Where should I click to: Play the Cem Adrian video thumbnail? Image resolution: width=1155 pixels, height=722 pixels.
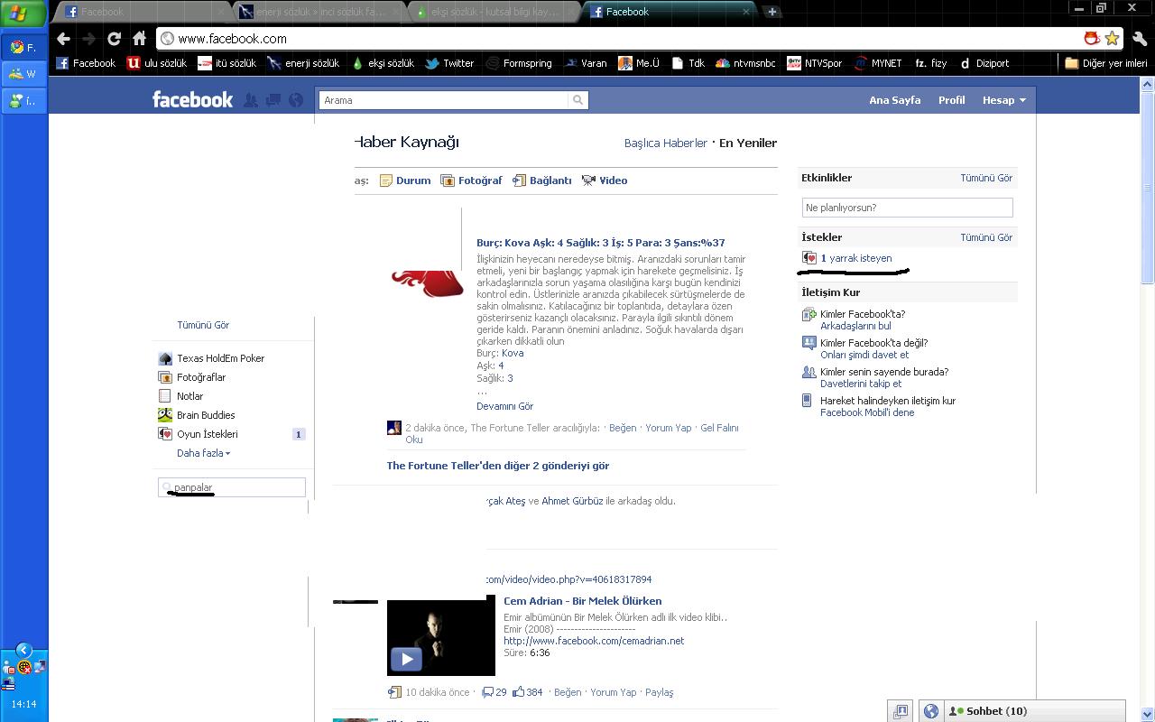pyautogui.click(x=441, y=637)
